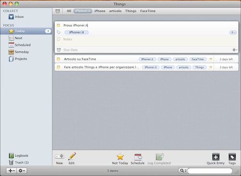This screenshot has width=241, height=176.
Task: Click the iPhoner.it tag in the edit panel
Action: pyautogui.click(x=77, y=32)
